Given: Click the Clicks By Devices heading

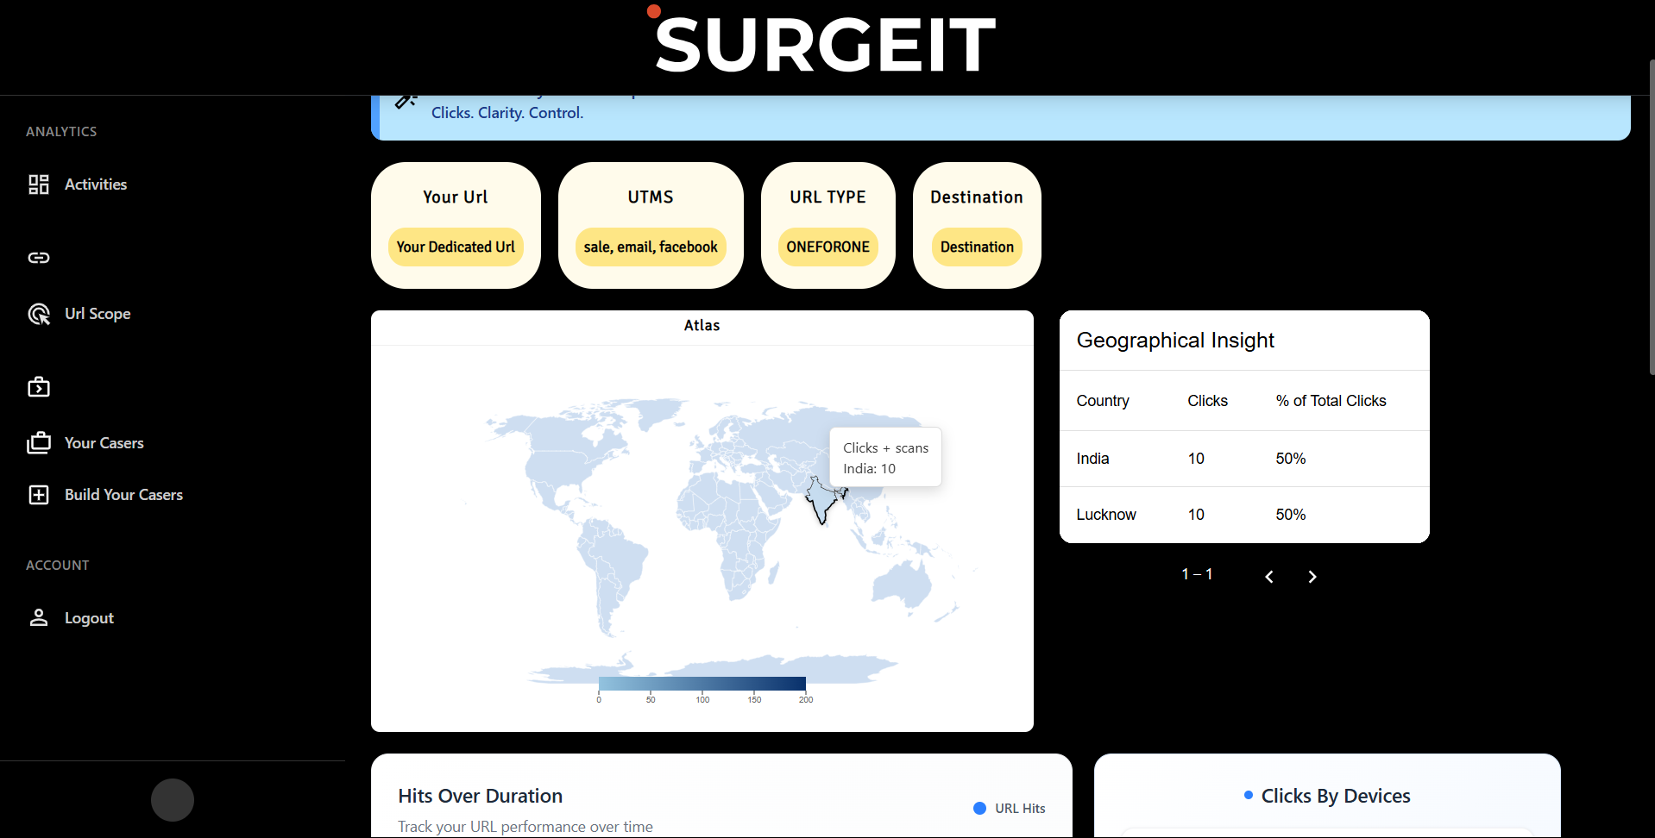Looking at the screenshot, I should pyautogui.click(x=1336, y=796).
